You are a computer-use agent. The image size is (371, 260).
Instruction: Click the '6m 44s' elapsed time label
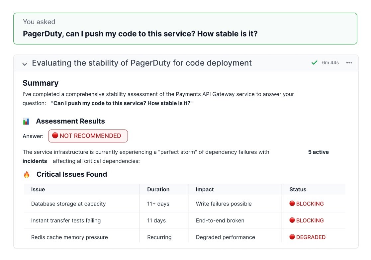(x=330, y=63)
